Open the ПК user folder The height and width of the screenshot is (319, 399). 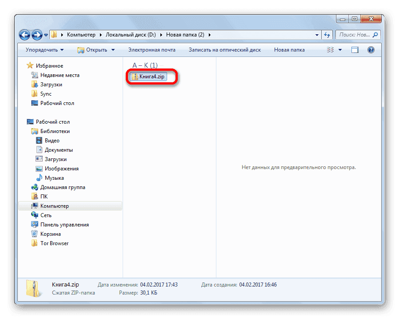[x=44, y=197]
